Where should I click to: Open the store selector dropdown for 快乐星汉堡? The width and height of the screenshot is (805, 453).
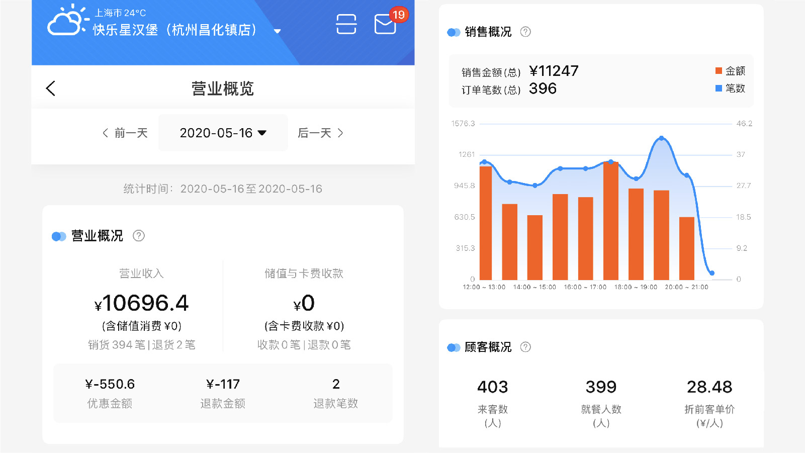tap(277, 31)
